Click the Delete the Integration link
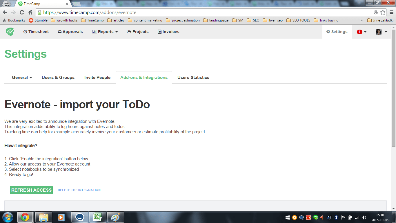The image size is (396, 223). 79,190
